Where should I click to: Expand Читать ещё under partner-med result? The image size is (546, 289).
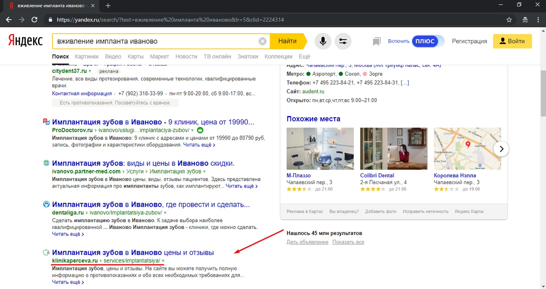coord(241,186)
